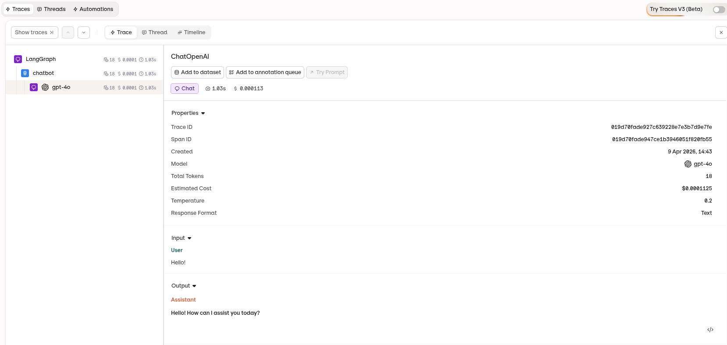The width and height of the screenshot is (727, 345).
Task: Click the OpenAI logo in Model property
Action: coord(688,164)
